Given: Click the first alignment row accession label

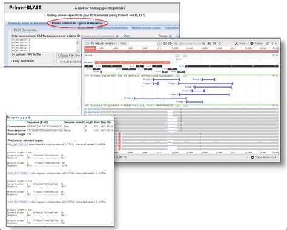Looking at the screenshot, I should click(x=92, y=109).
